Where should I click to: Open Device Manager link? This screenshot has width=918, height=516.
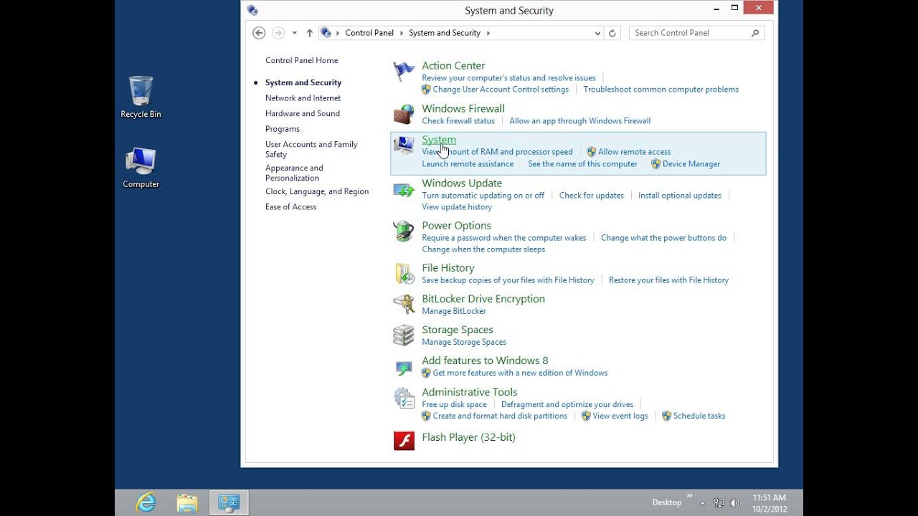click(x=691, y=164)
